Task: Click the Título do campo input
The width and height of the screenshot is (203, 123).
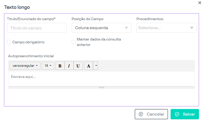Action: click(37, 28)
